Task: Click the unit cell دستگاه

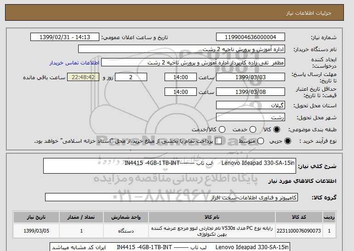Action: [x=126, y=231]
